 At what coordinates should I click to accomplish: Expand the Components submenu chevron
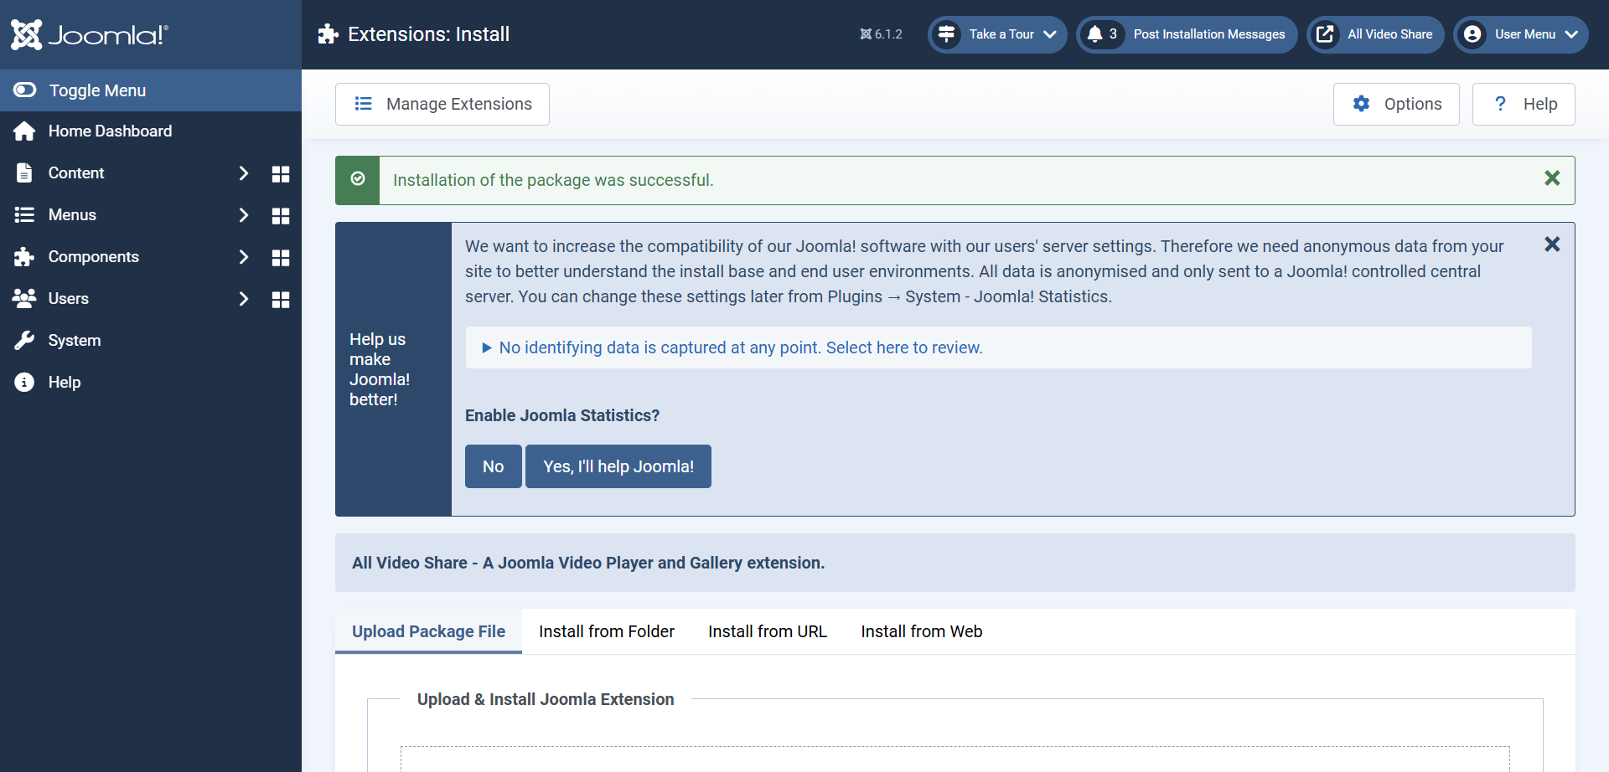(244, 257)
